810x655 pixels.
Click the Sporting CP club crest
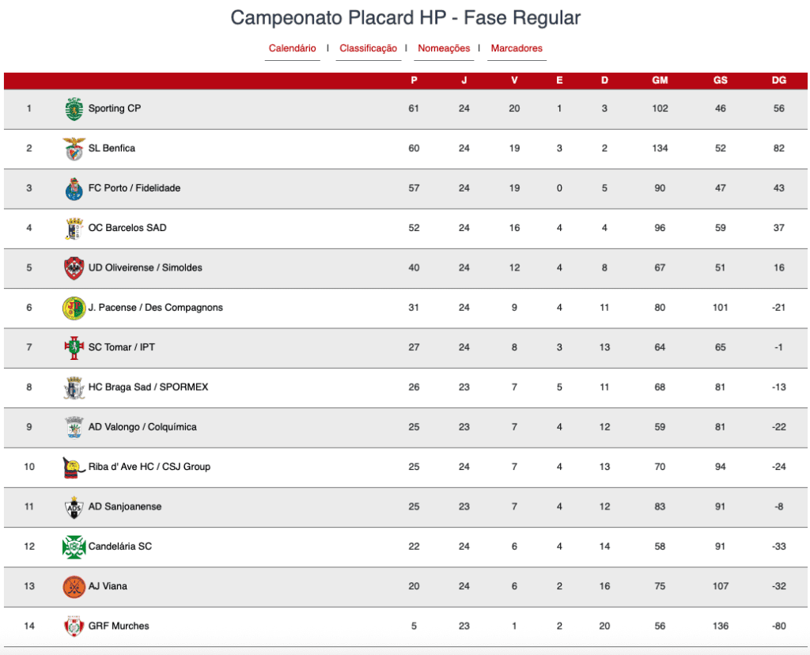click(x=74, y=108)
